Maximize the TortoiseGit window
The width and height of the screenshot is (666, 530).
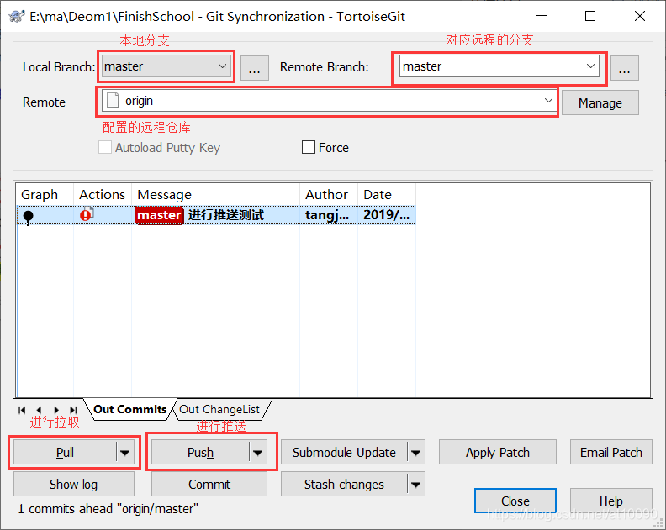coord(590,16)
